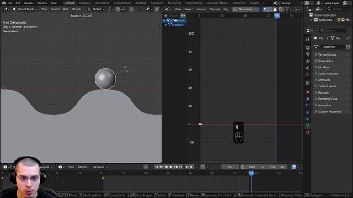
Task: Hide the Collection with eye icon
Action: point(348,20)
